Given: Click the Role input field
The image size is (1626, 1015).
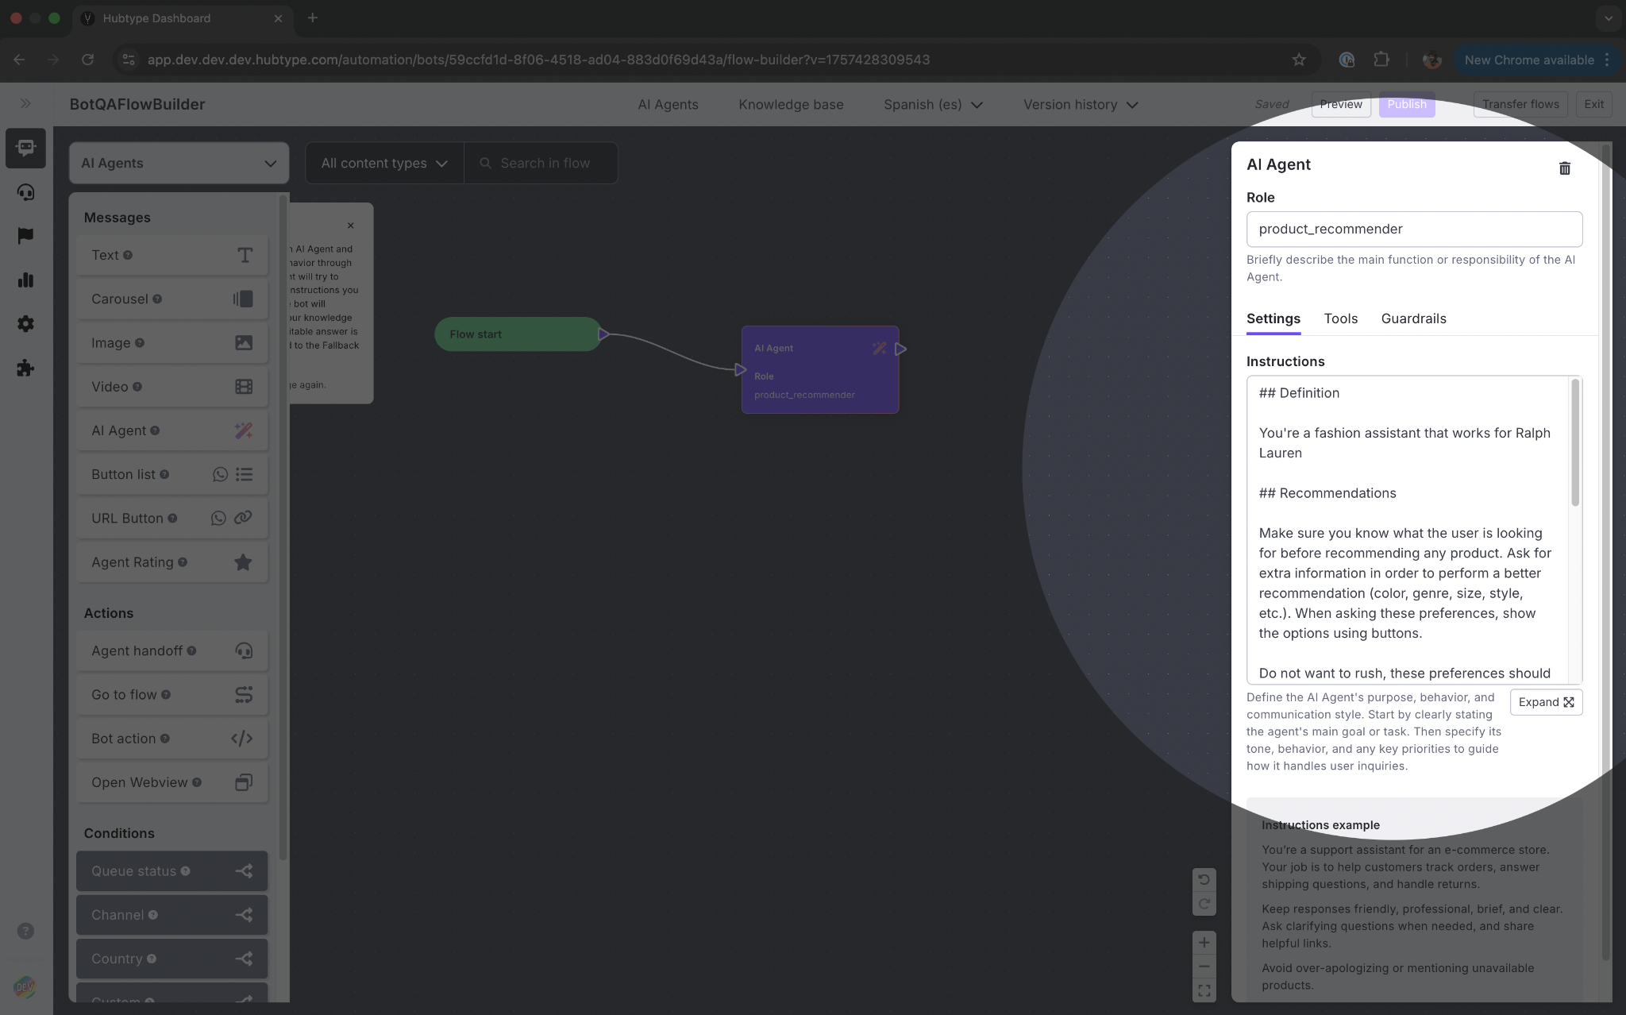Looking at the screenshot, I should tap(1413, 229).
